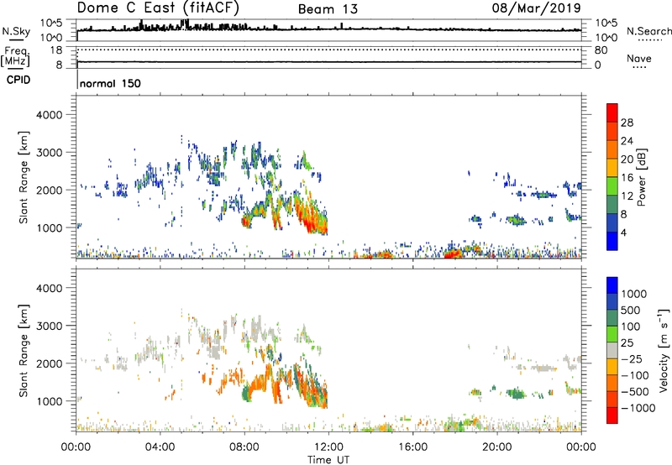Screen dimensions: 672x465
Task: Choose the 20:00 time axis tick label
Action: click(x=496, y=447)
